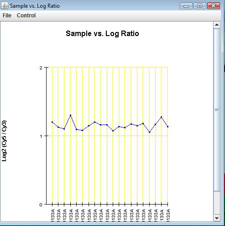Click the first I133A sample label
This screenshot has height=226, width=225.
click(52, 215)
